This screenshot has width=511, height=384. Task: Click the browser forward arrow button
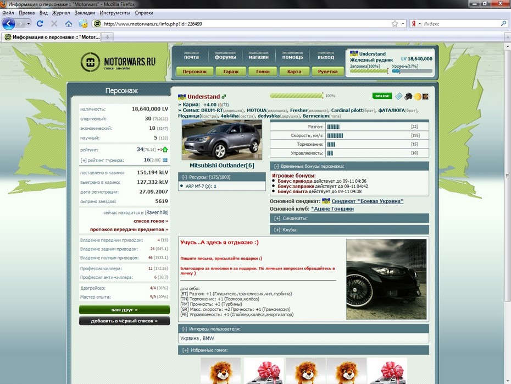tap(21, 24)
